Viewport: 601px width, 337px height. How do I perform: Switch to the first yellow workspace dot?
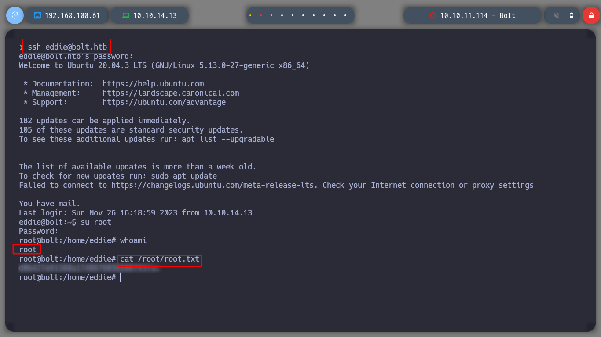click(250, 15)
